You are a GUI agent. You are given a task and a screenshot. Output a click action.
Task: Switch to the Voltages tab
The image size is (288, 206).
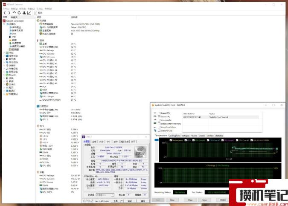click(185, 136)
